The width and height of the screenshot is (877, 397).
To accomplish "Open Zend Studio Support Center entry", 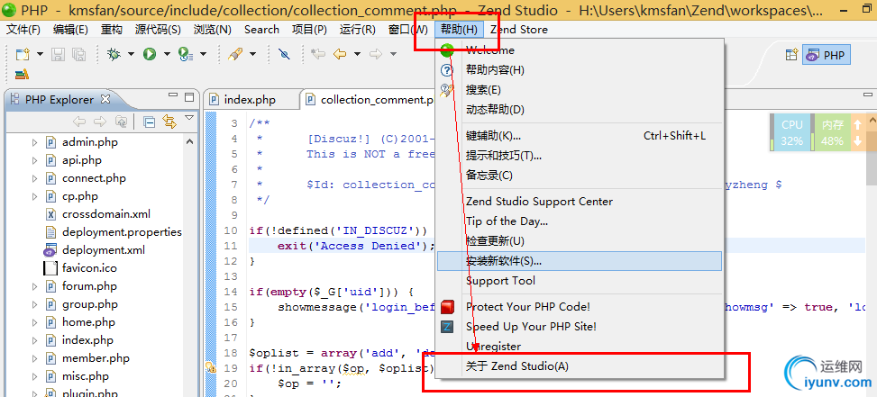I will click(x=580, y=202).
